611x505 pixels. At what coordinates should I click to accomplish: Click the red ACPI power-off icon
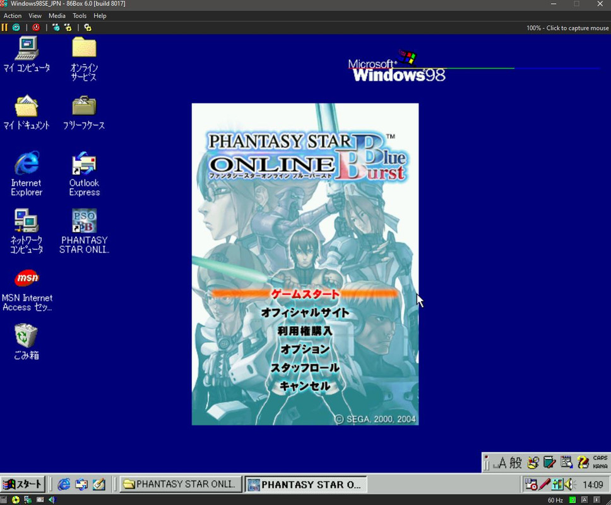(36, 28)
